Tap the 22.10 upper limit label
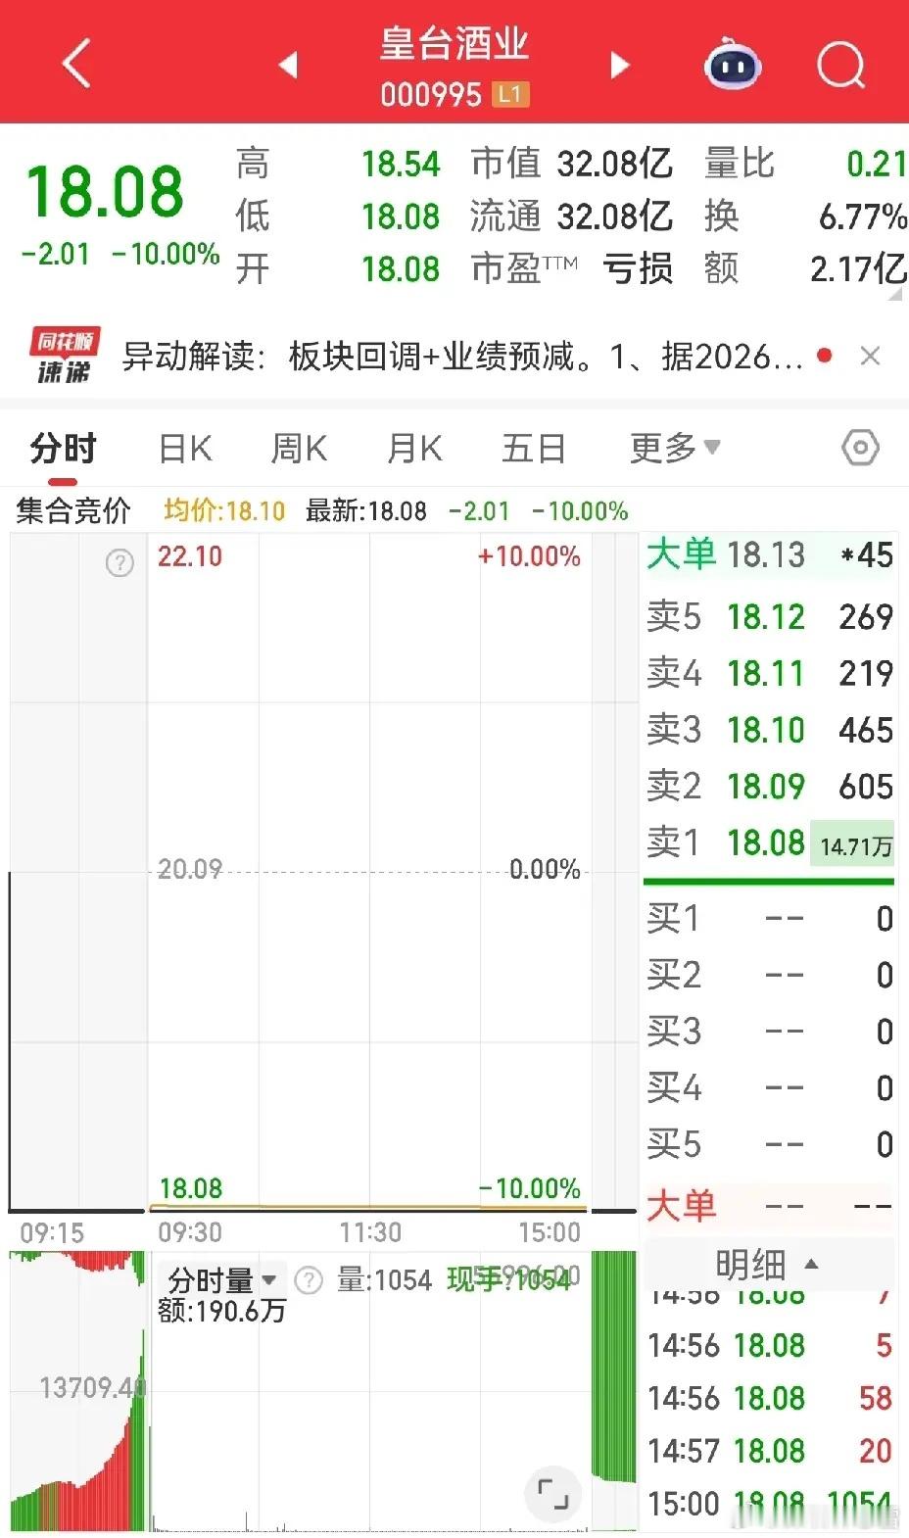 [190, 556]
